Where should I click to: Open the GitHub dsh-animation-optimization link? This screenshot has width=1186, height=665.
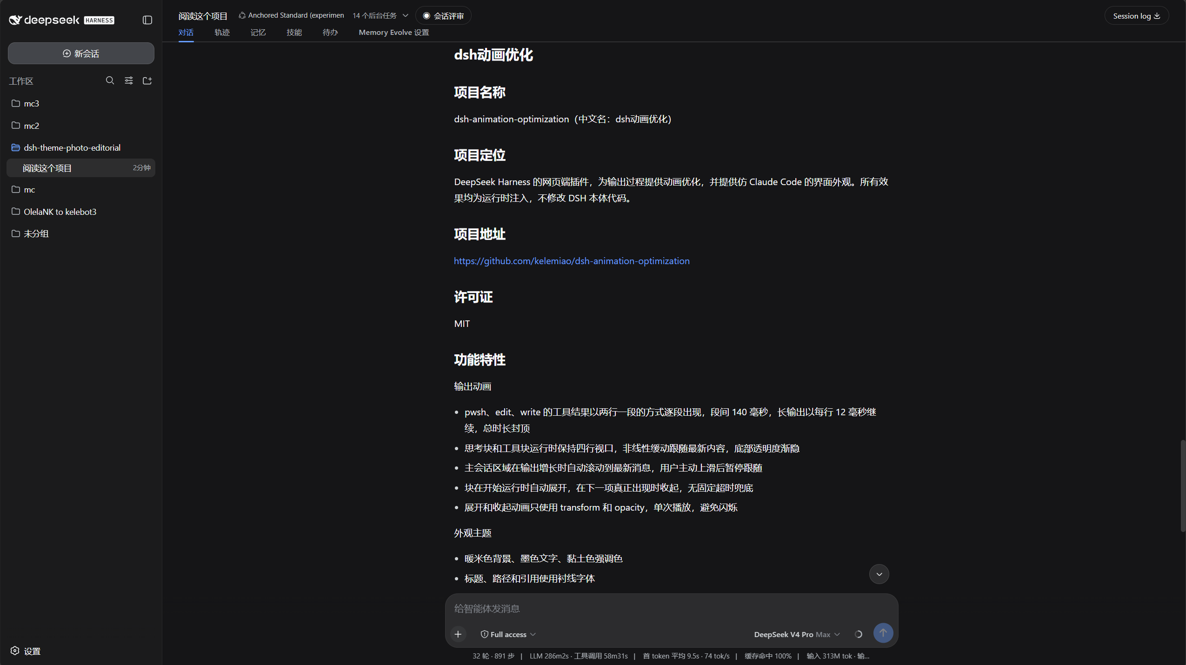coord(572,261)
